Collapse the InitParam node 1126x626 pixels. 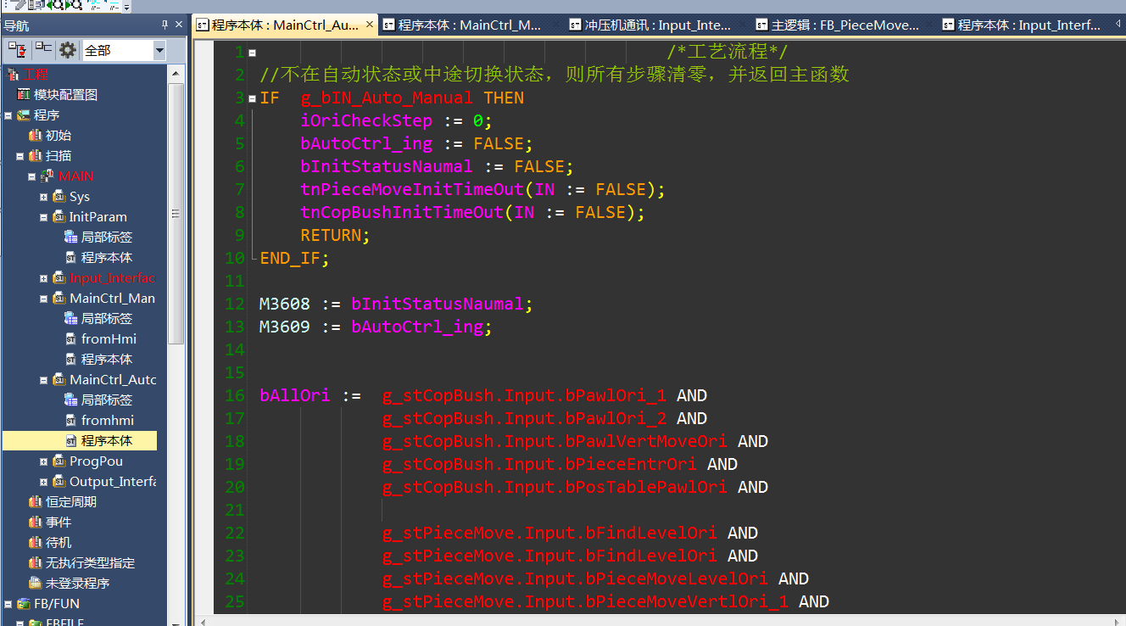44,217
